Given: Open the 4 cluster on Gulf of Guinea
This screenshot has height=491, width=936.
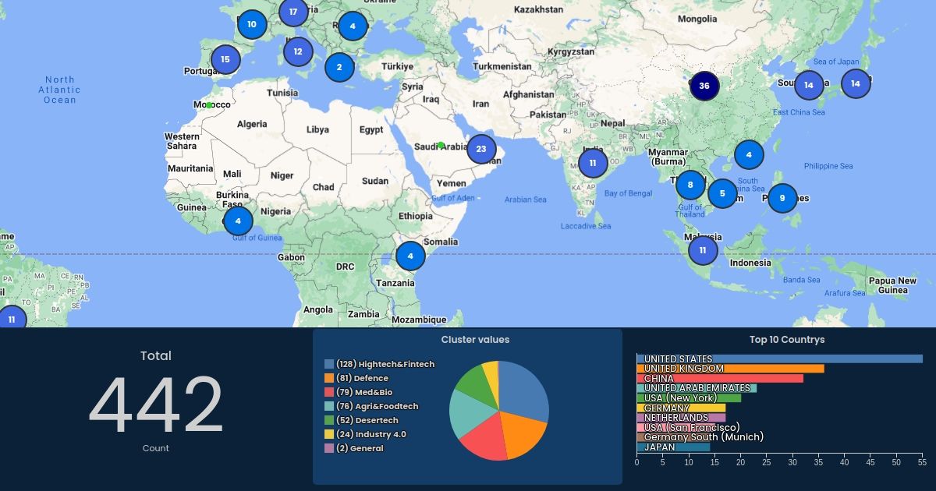Looking at the screenshot, I should coord(238,221).
